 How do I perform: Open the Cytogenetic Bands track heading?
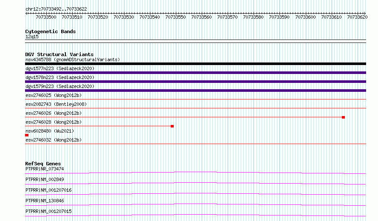(51, 31)
